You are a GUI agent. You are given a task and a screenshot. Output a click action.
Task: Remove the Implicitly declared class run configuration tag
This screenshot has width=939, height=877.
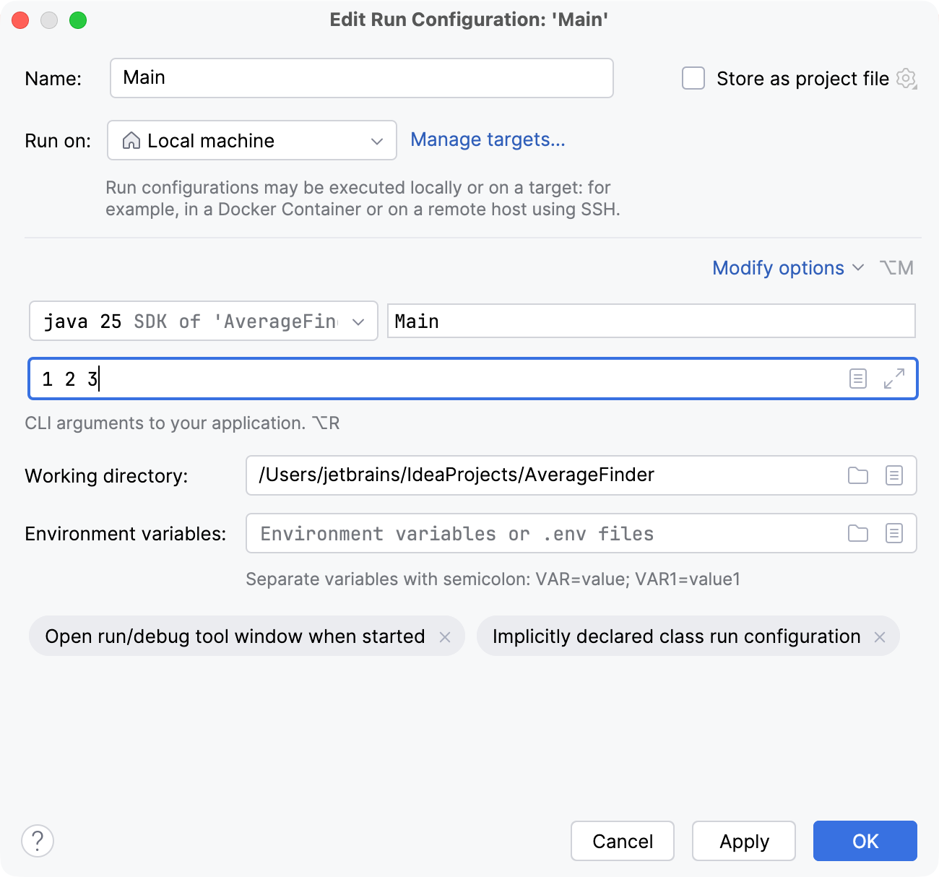pyautogui.click(x=880, y=636)
